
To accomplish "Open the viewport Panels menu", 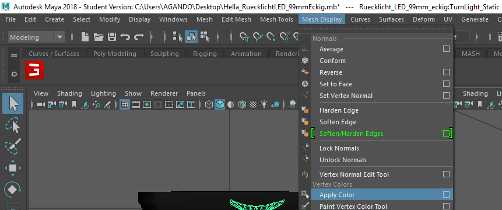I will click(x=196, y=93).
